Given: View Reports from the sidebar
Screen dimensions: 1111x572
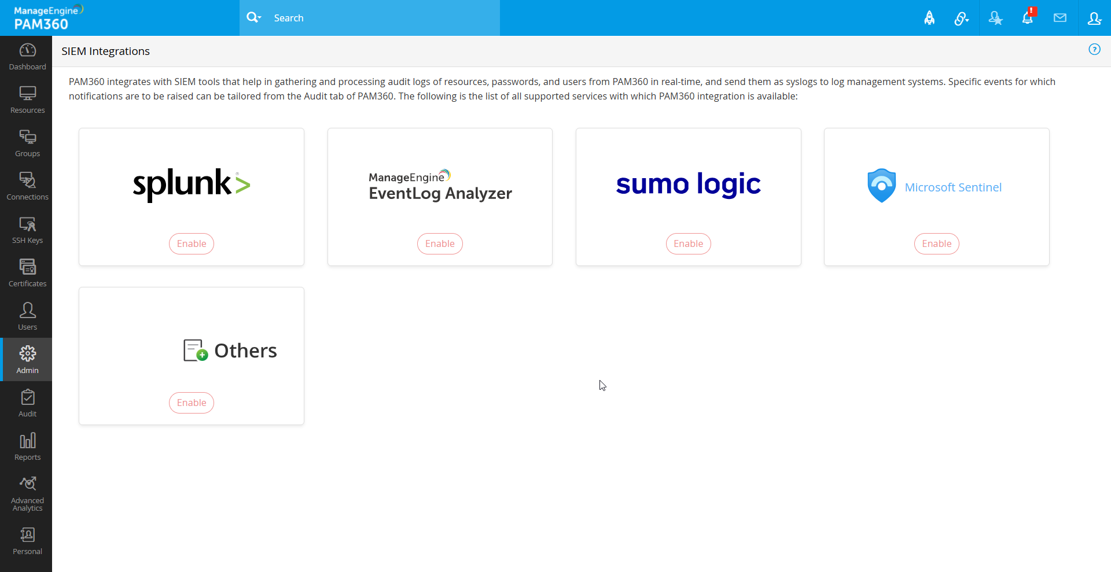Looking at the screenshot, I should [27, 447].
